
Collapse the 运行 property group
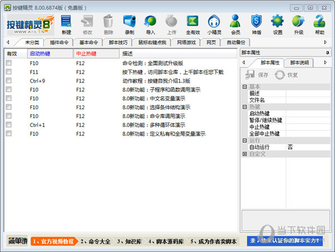245,140
